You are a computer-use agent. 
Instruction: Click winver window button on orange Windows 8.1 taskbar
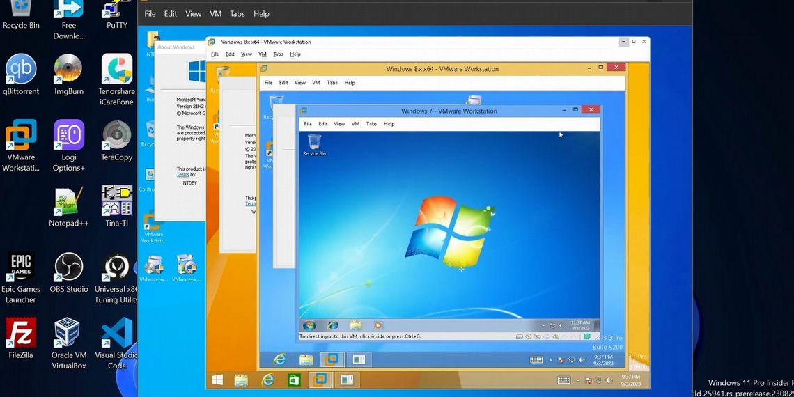347,380
